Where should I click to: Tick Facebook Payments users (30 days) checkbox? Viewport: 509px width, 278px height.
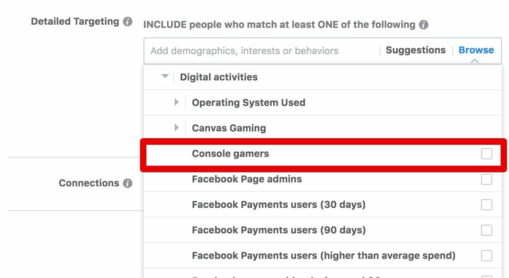[x=487, y=205]
